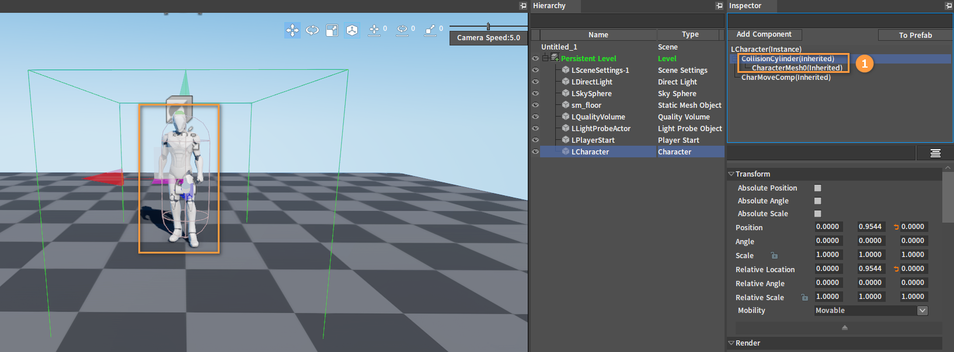Hide LQualityVolume with its eye icon
This screenshot has height=352, width=954.
coord(535,117)
